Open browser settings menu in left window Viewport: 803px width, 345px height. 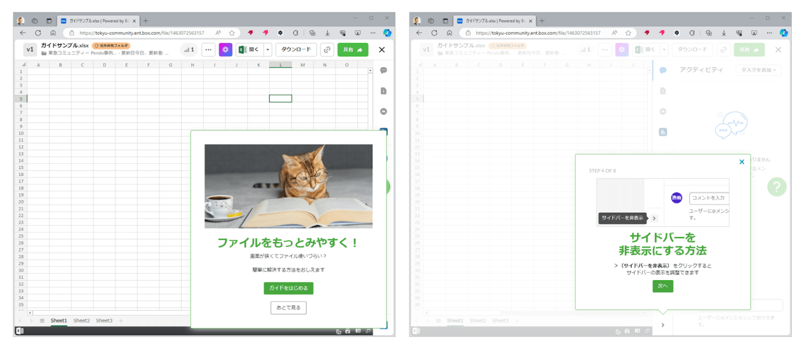(373, 33)
